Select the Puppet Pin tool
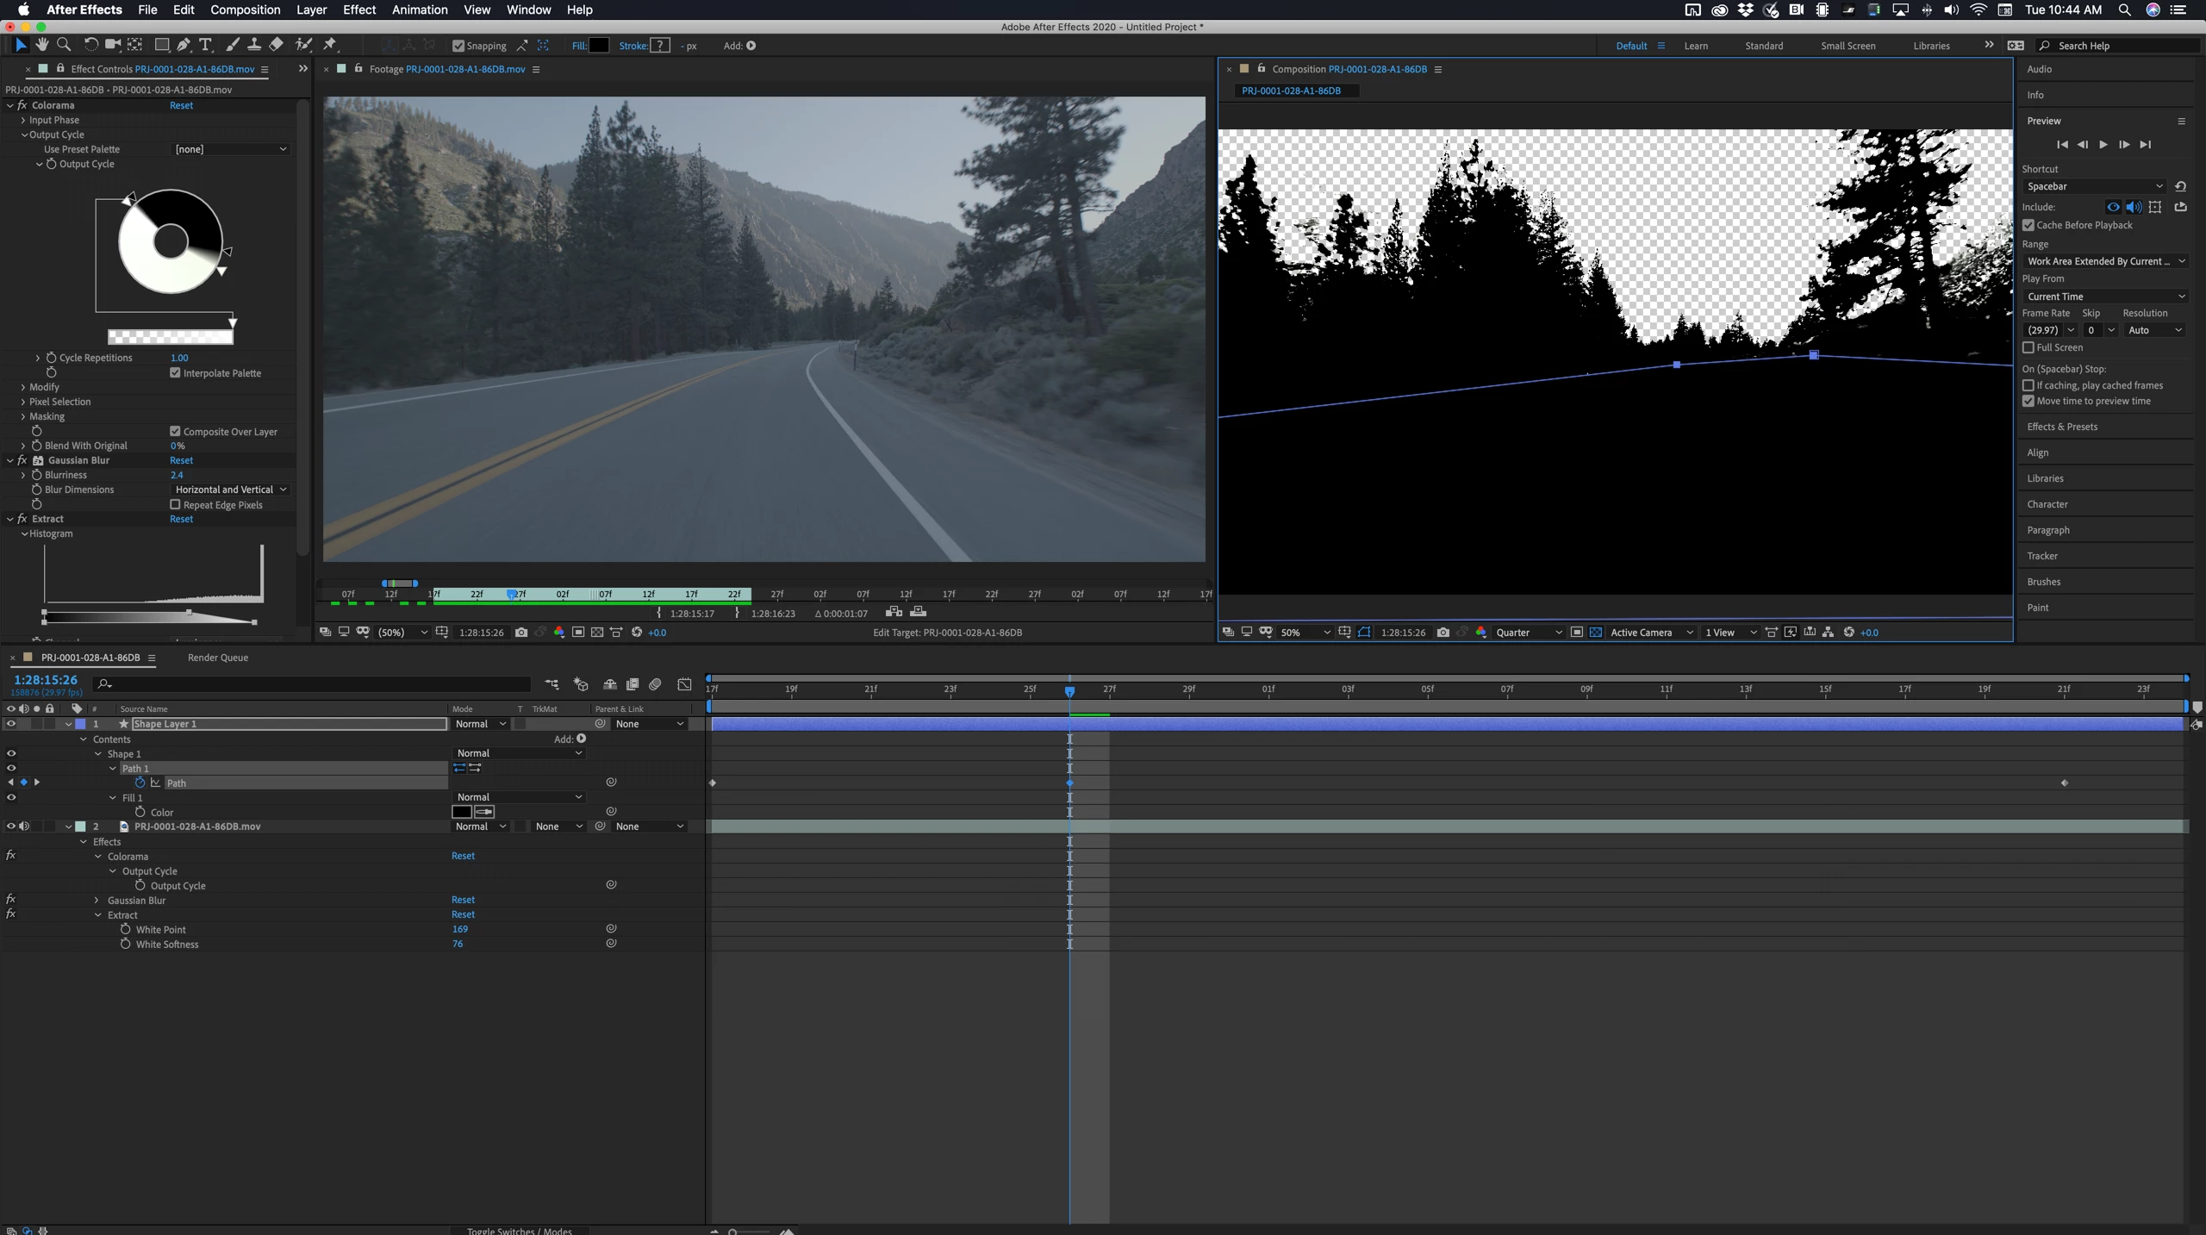 pyautogui.click(x=330, y=45)
